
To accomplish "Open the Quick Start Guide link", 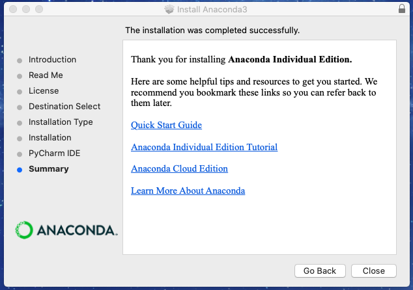I will click(166, 125).
